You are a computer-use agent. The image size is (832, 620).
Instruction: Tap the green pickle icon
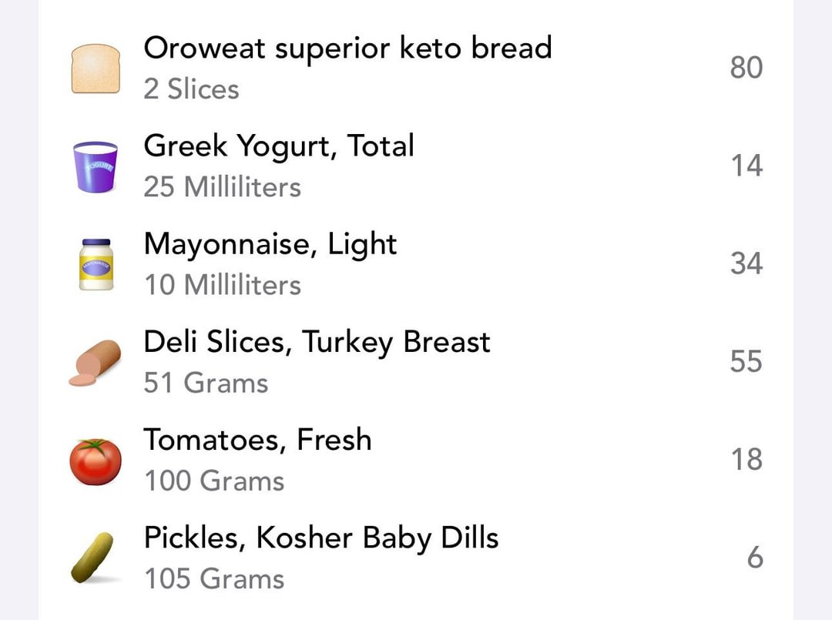(93, 558)
